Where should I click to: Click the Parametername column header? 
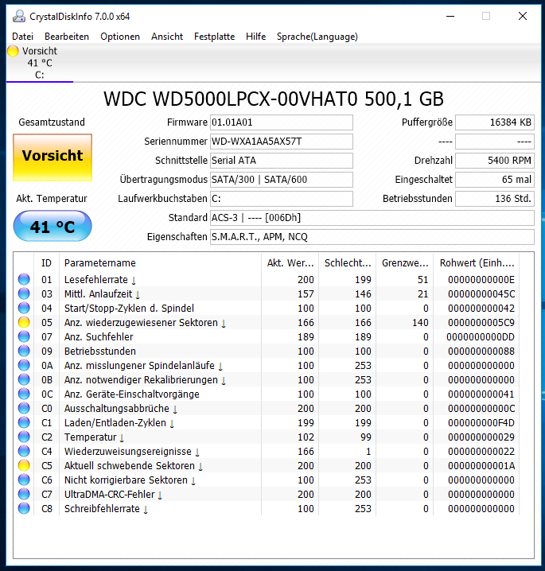click(160, 263)
